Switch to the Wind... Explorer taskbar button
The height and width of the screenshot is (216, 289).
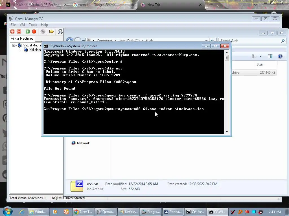(x=38, y=212)
